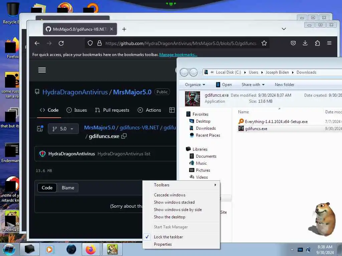342x256 pixels.
Task: Open the Firefox hamburger application menu
Action: (x=329, y=43)
